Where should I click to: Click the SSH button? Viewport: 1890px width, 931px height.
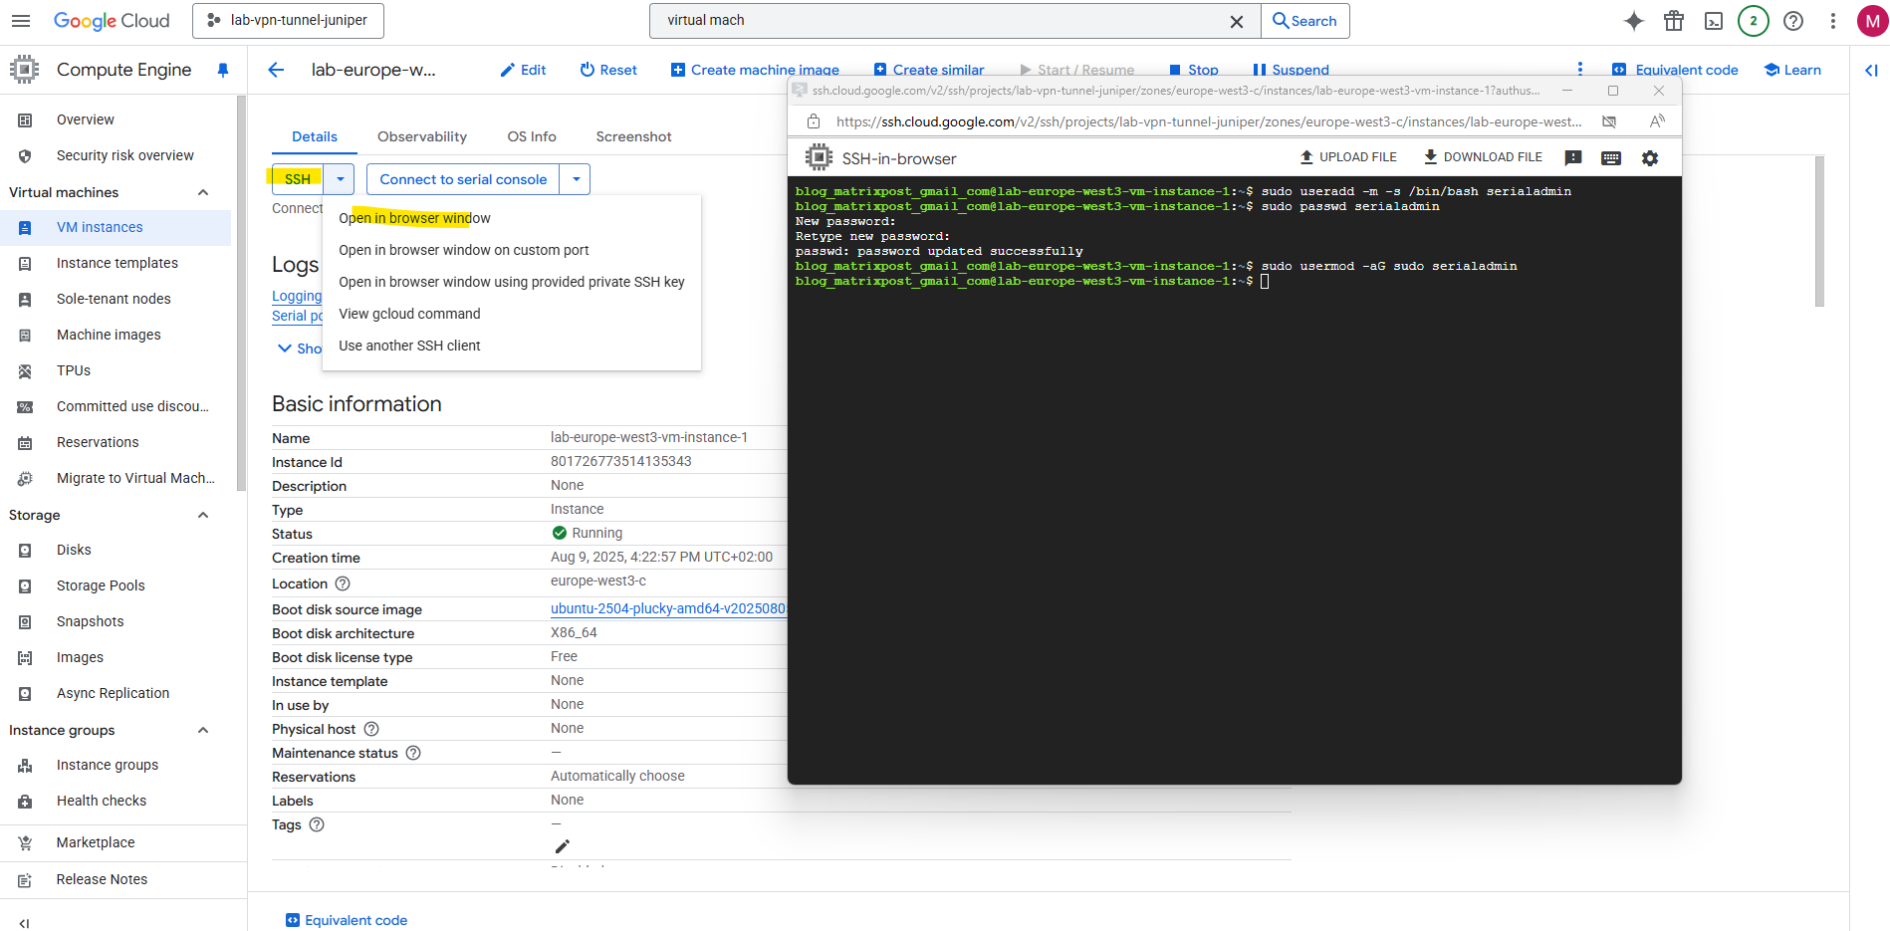tap(298, 179)
